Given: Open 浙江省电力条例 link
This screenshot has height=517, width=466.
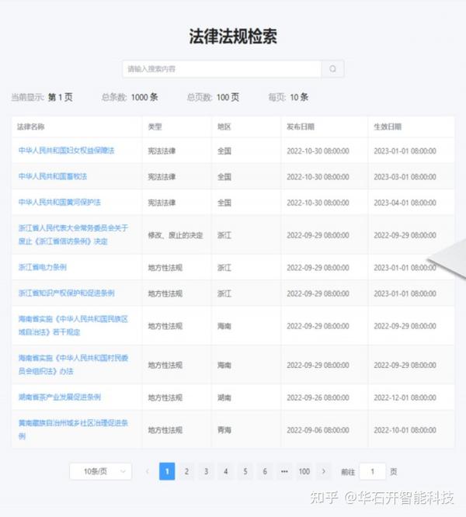Looking at the screenshot, I should click(43, 267).
